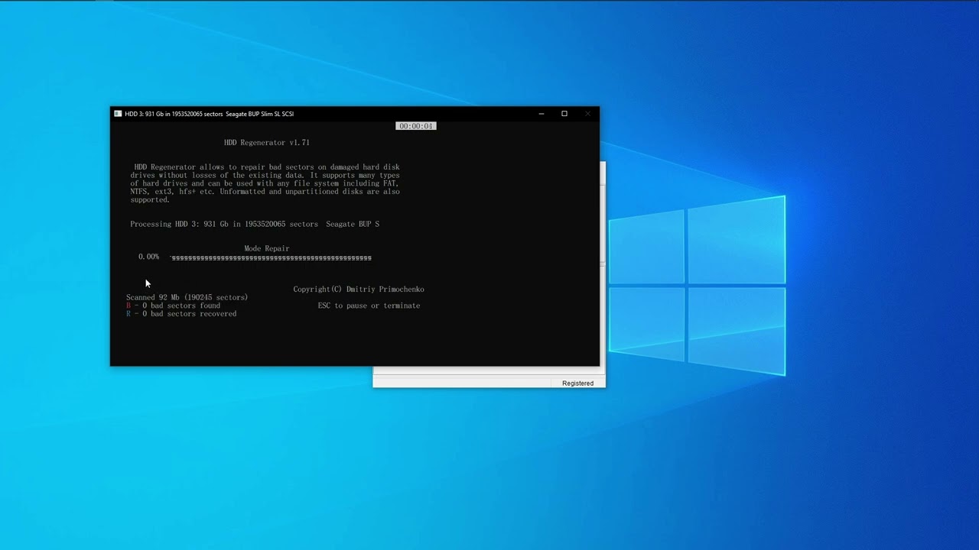This screenshot has height=550, width=979.
Task: Click 'ESC to pause or terminate' text
Action: tap(369, 306)
